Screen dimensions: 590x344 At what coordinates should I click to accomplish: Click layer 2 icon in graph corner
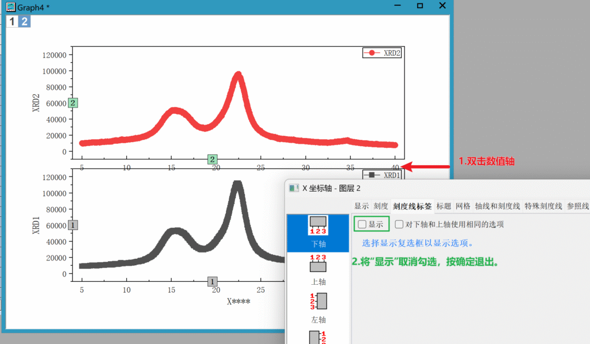coord(24,22)
